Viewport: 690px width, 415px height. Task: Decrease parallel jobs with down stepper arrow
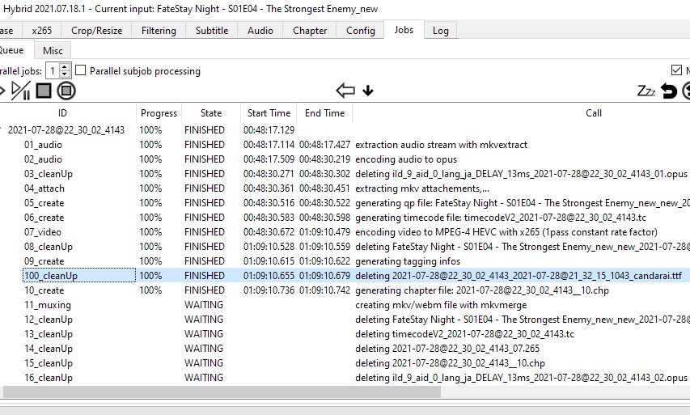coord(66,75)
